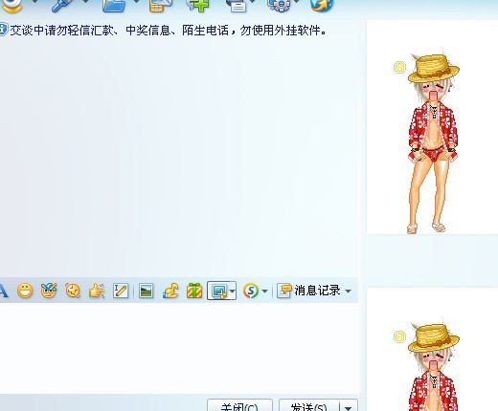The image size is (498, 411).
Task: Click the small home icon beside lower avatar
Action: pos(399,336)
